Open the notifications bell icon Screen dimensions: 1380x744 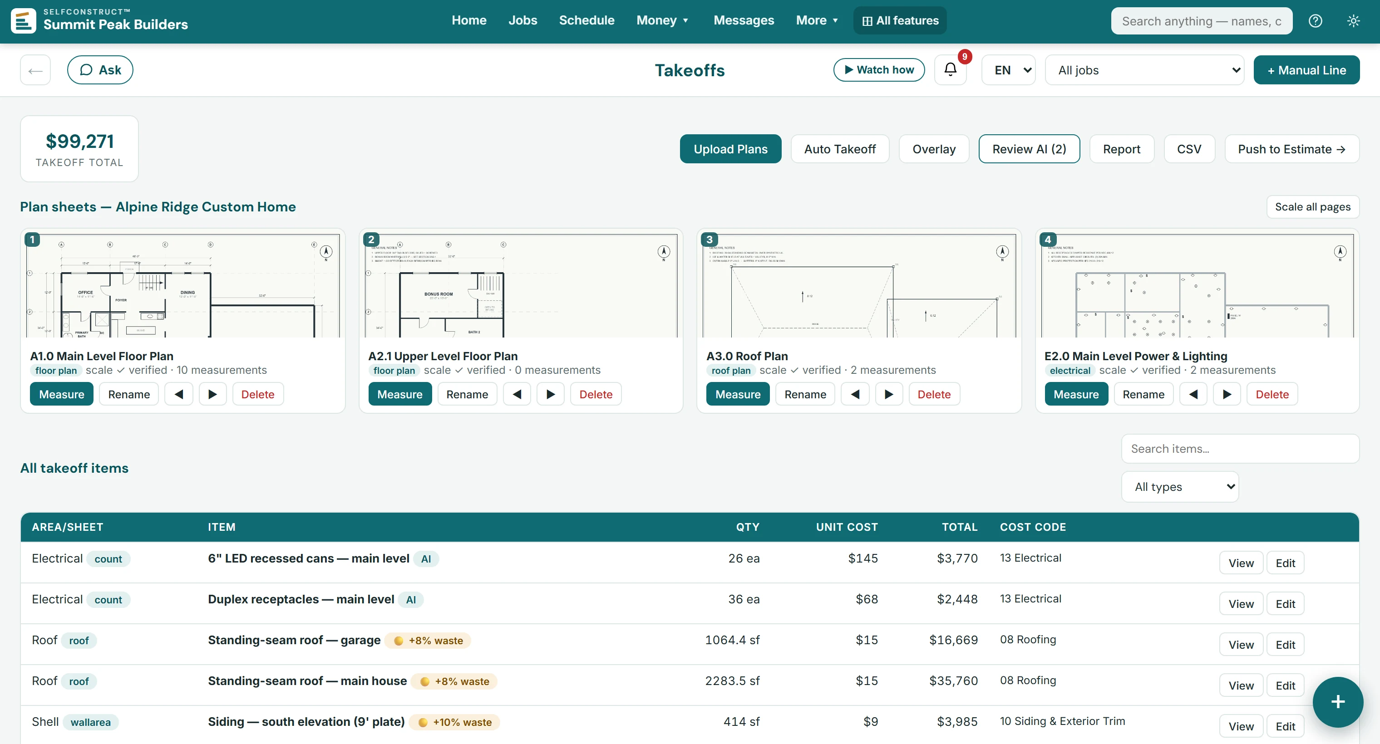[951, 69]
